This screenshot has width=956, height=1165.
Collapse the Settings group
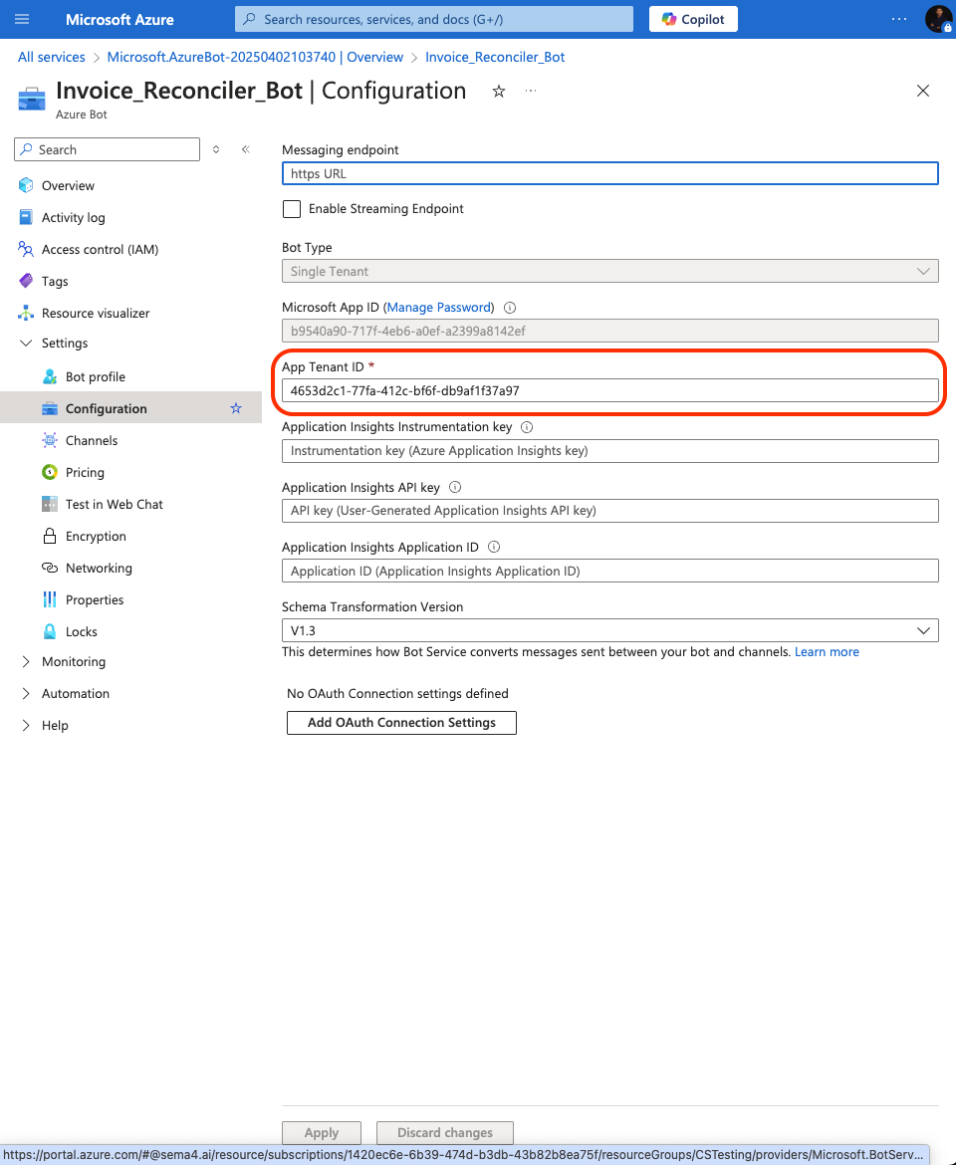click(x=26, y=344)
